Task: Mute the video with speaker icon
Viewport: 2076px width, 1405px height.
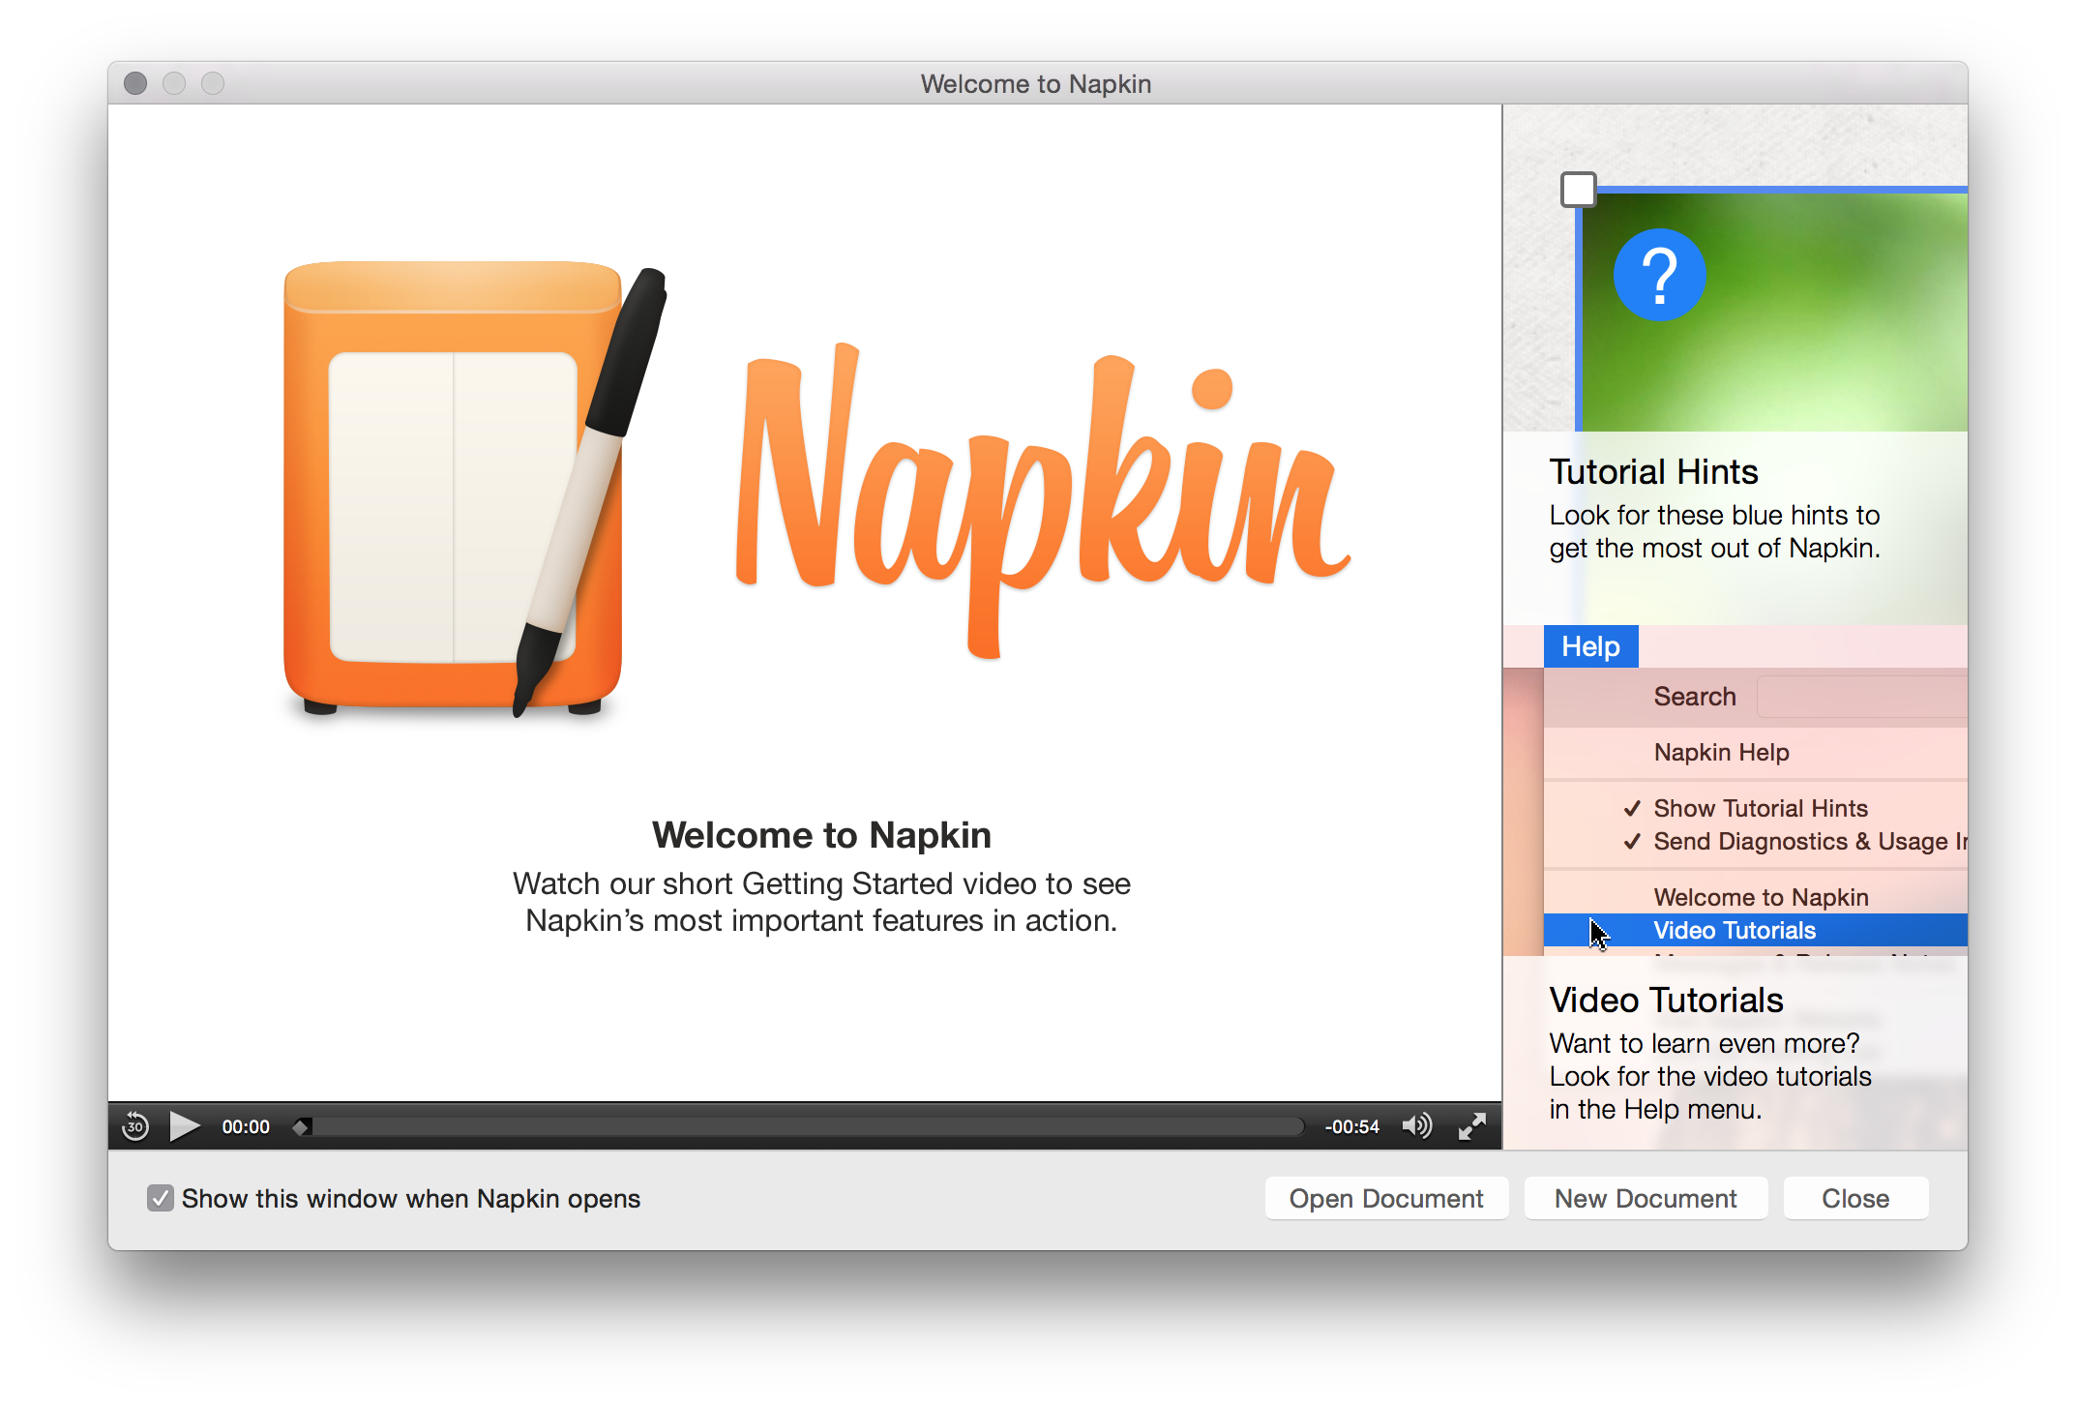Action: 1416,1125
